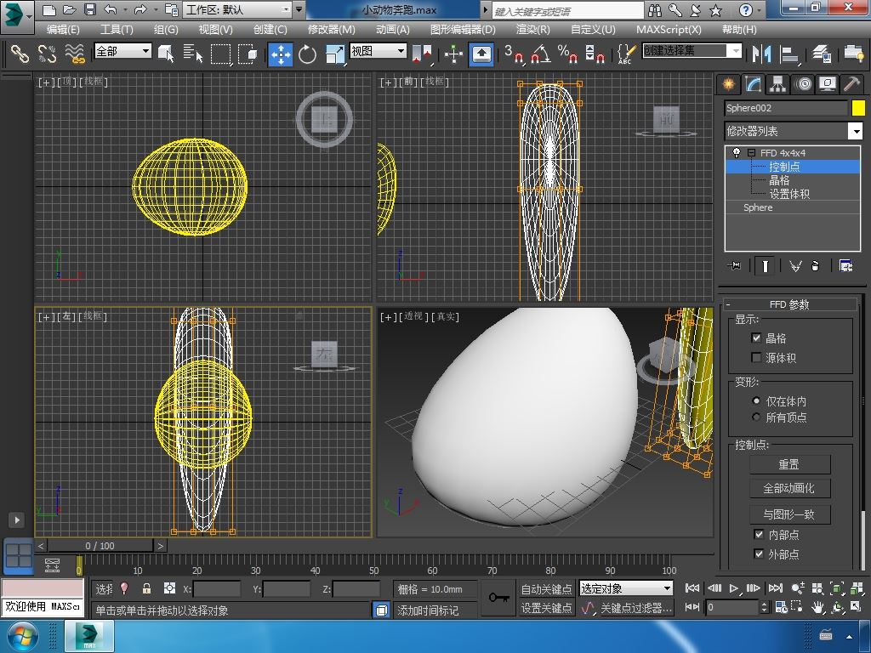871x653 pixels.
Task: Select the 所有顶点 radio option
Action: (x=756, y=417)
